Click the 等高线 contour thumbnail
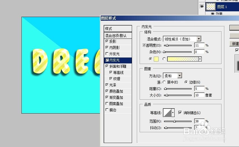This screenshot has width=239, height=147. point(167,113)
